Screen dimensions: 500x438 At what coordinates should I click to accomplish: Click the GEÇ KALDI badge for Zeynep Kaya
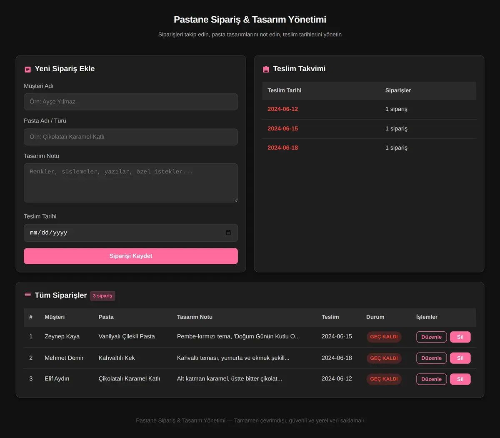[384, 337]
